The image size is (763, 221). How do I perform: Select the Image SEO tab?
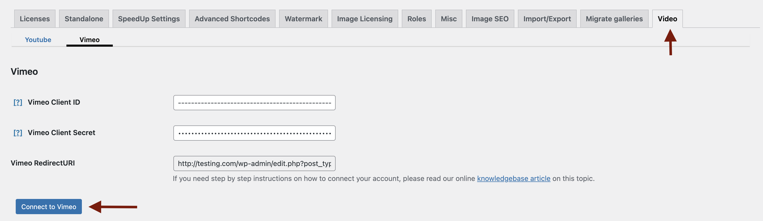coord(490,19)
